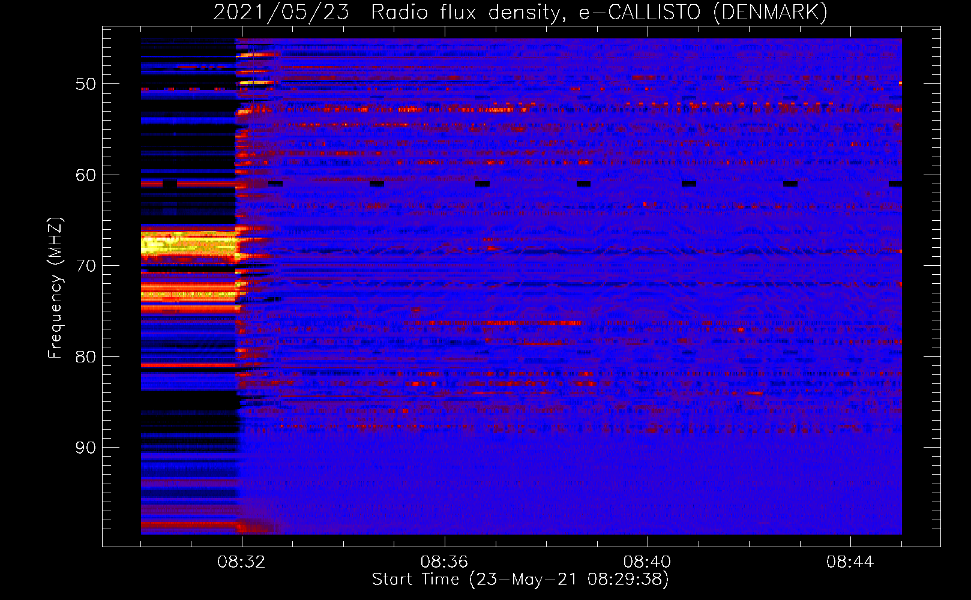The height and width of the screenshot is (600, 971).
Task: Click the 60 MHz frequency tick label
Action: (85, 175)
